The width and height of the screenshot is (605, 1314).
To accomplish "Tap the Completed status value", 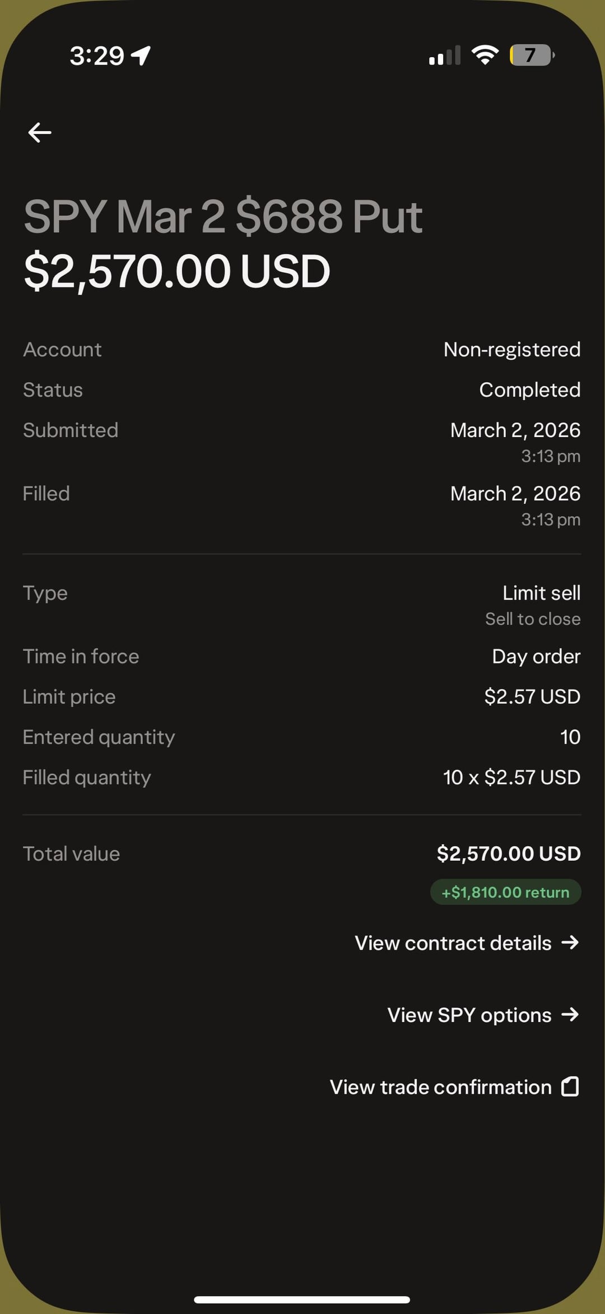I will coord(529,390).
